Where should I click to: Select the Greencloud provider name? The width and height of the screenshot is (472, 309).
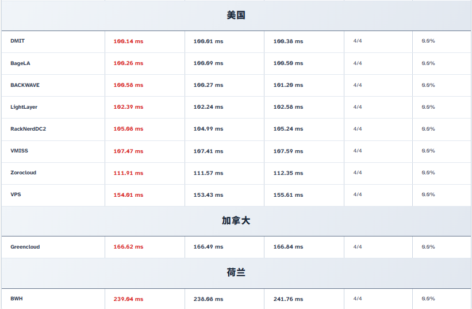[x=25, y=246]
